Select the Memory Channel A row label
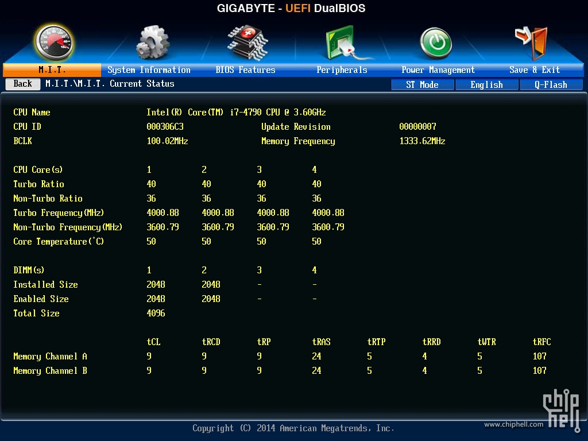Screen dimensions: 588x441 [x=51, y=356]
